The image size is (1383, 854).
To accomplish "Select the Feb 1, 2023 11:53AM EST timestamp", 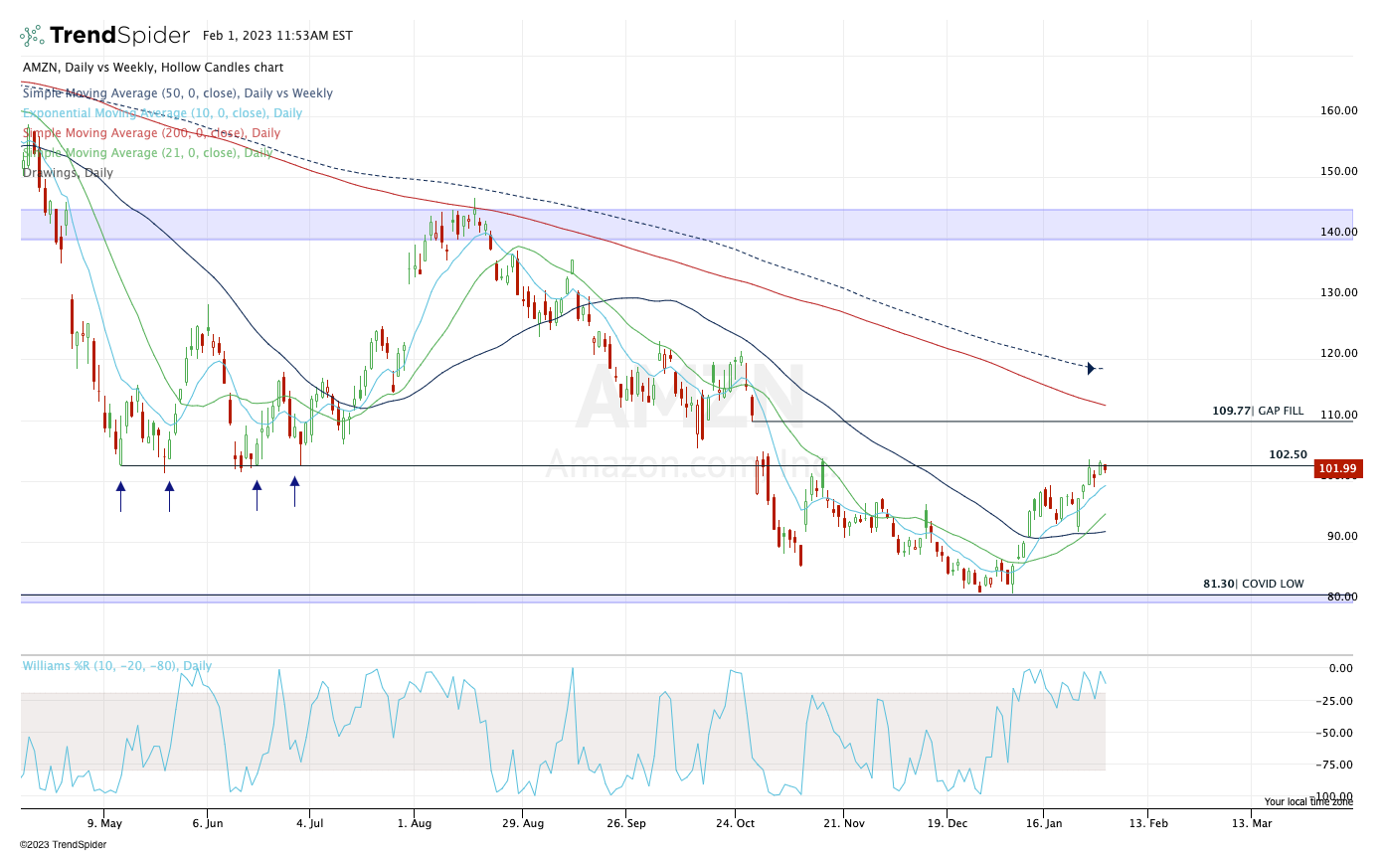I will 277,36.
